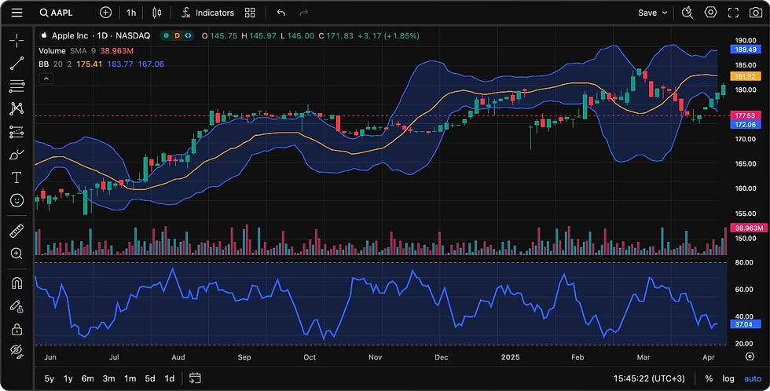Click the BB lower value 167.06
The width and height of the screenshot is (770, 391).
(151, 64)
